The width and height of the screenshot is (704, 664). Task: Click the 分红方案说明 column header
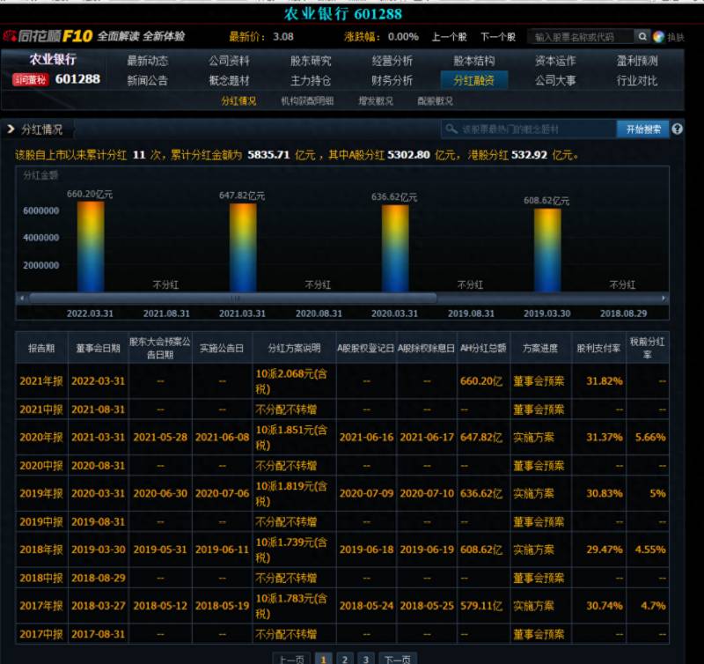tap(294, 348)
